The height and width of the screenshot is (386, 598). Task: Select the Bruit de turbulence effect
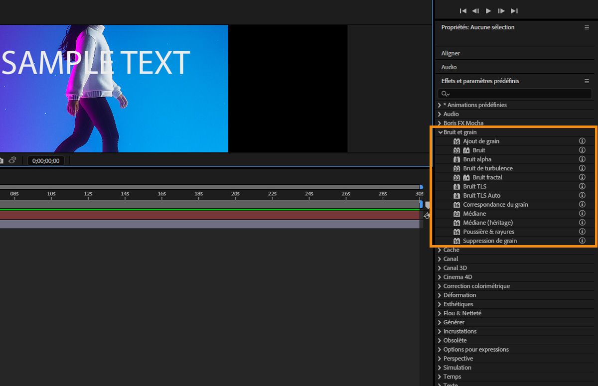pyautogui.click(x=487, y=168)
